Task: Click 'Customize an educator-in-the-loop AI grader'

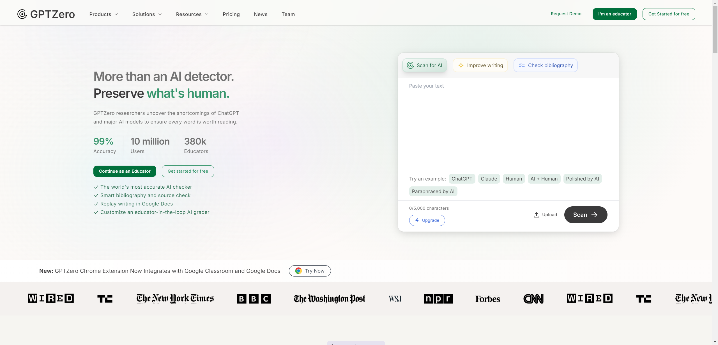Action: click(x=155, y=212)
